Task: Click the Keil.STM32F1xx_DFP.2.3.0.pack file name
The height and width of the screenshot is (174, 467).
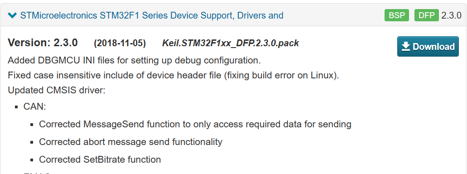Action: pos(231,43)
